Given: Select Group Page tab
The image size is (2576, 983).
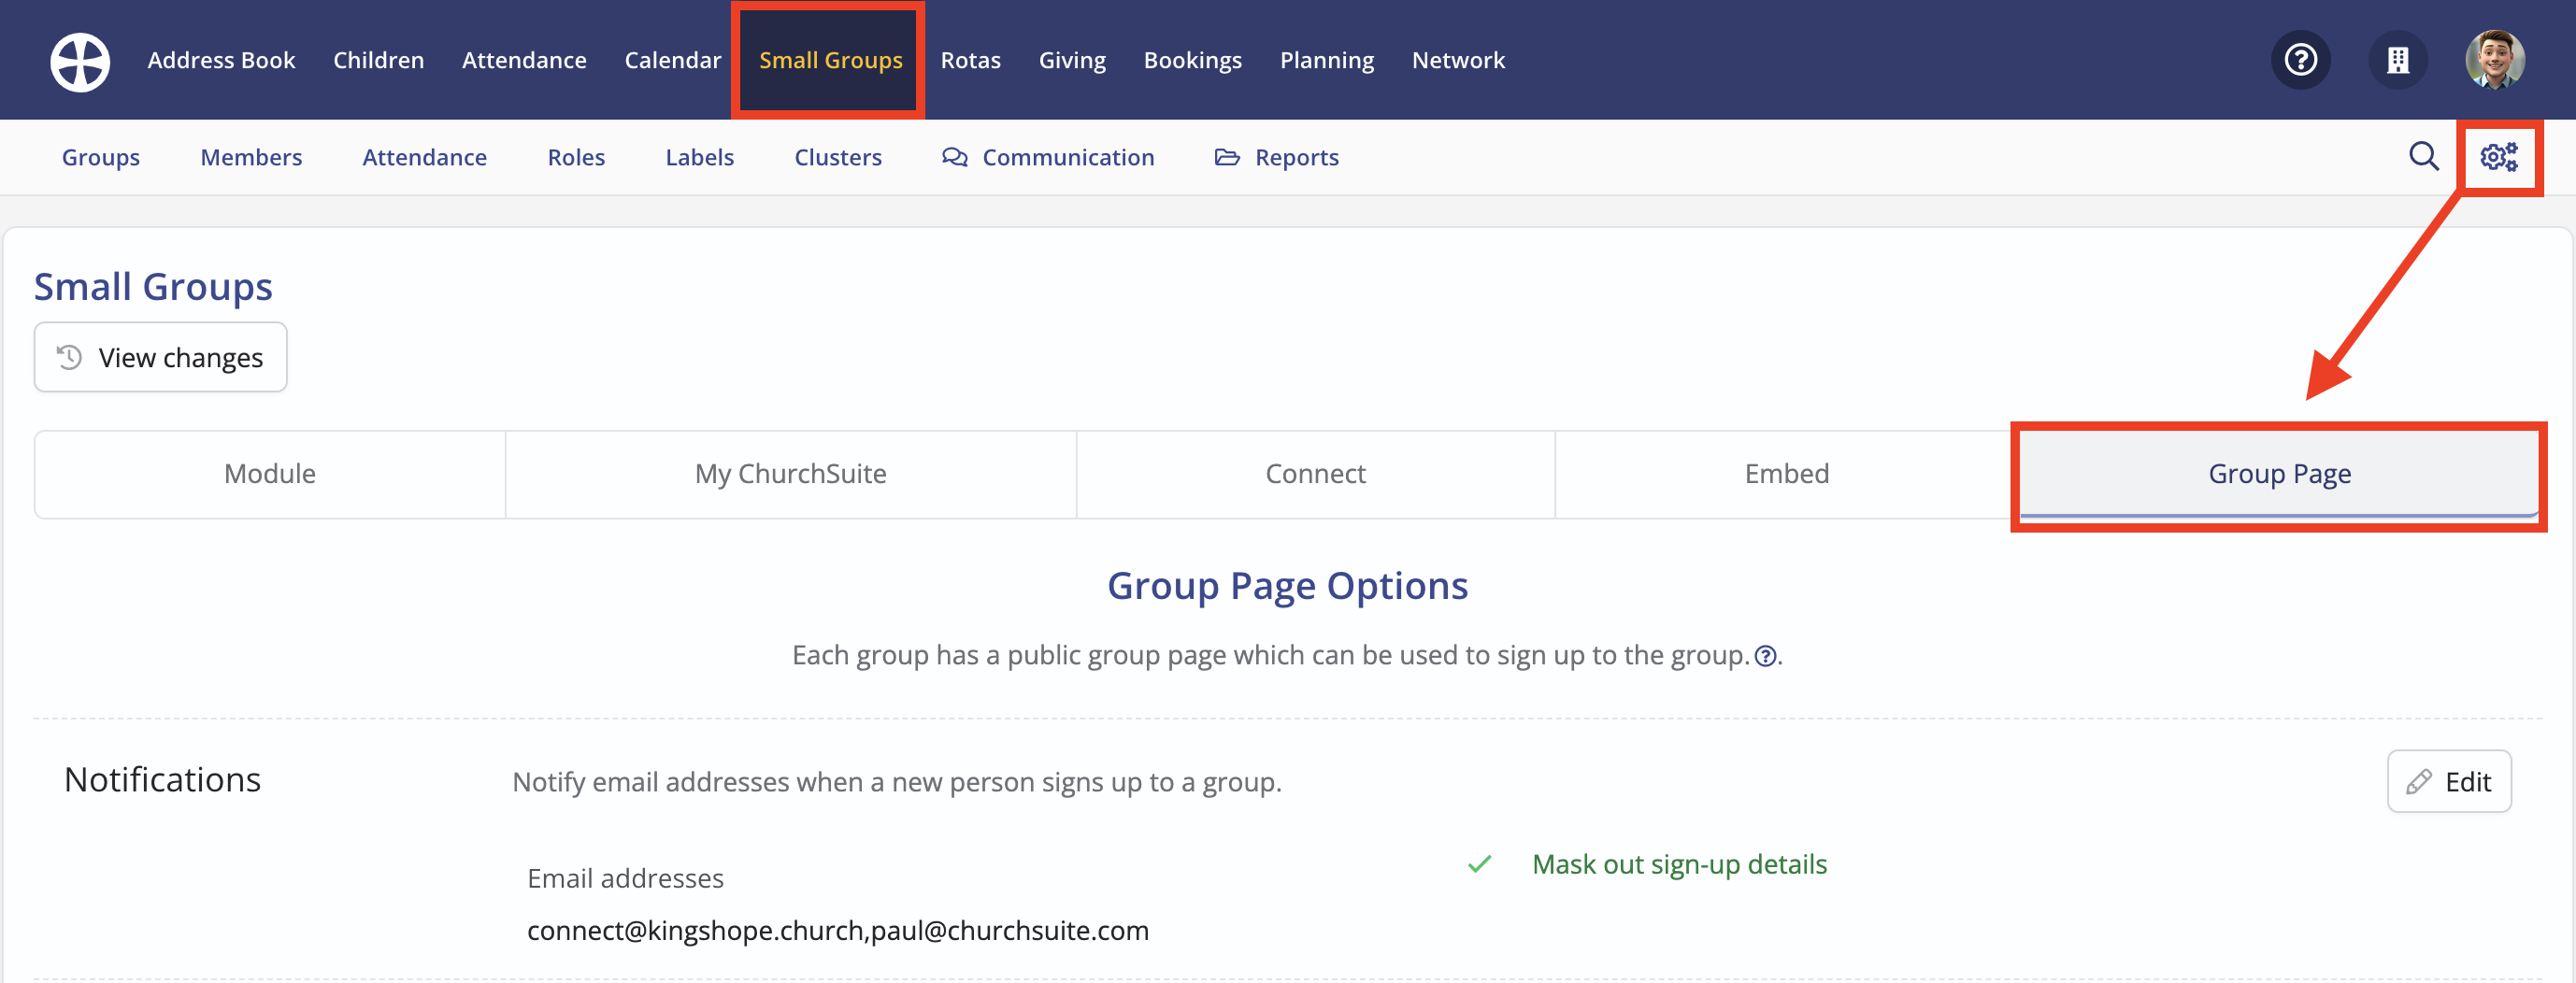Looking at the screenshot, I should (2279, 474).
